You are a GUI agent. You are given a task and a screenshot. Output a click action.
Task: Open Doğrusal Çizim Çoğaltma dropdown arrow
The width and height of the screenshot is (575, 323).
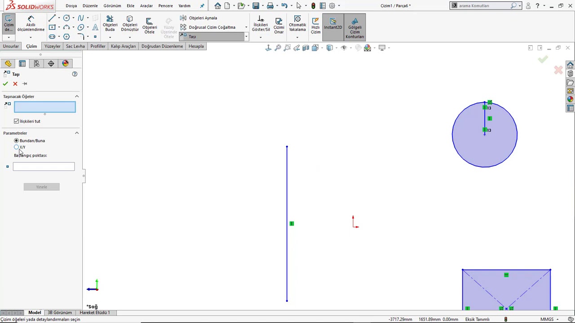pyautogui.click(x=246, y=27)
